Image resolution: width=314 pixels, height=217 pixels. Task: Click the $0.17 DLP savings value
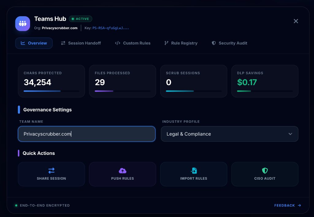tap(247, 82)
